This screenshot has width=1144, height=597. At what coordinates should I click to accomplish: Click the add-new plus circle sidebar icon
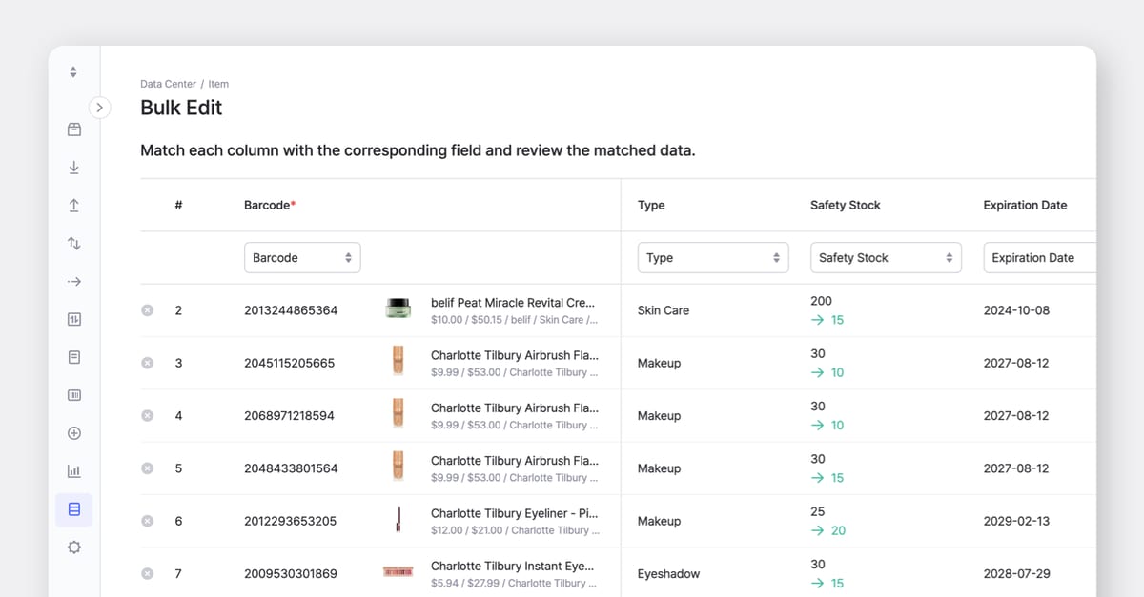pos(73,433)
